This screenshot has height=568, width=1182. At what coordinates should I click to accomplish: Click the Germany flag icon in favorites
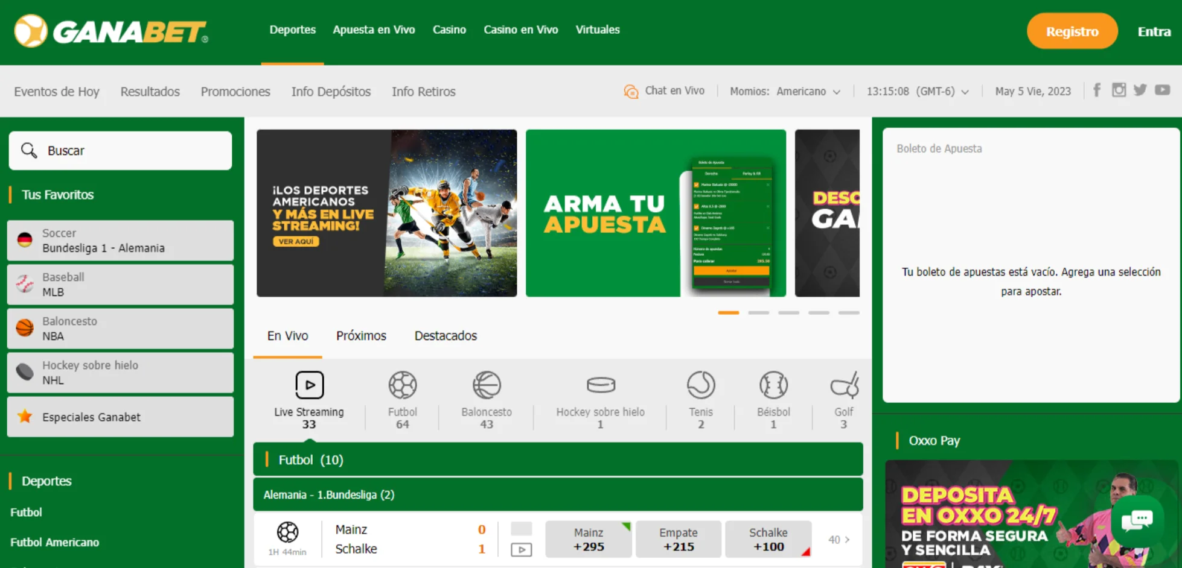25,240
